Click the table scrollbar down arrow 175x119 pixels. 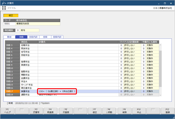point(160,95)
